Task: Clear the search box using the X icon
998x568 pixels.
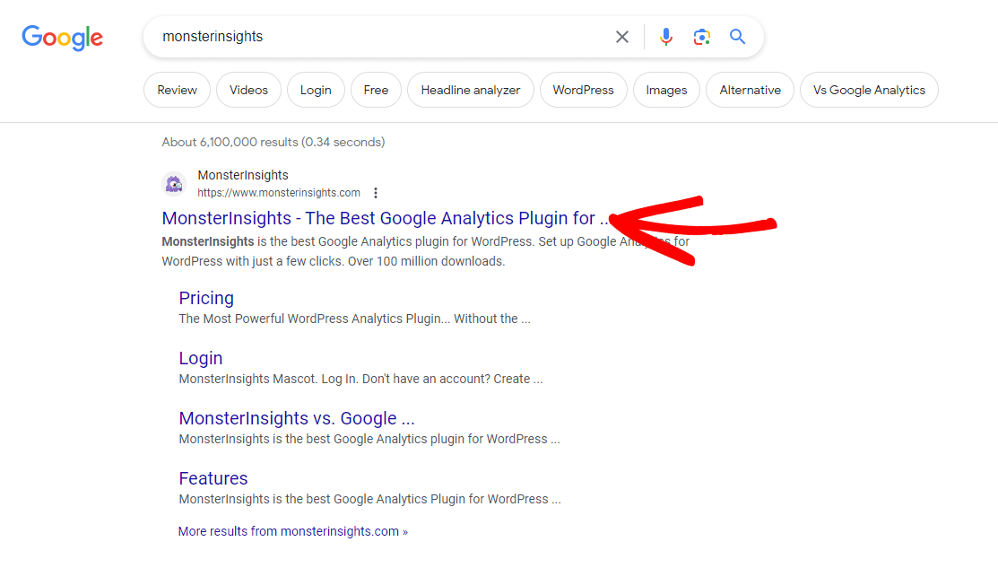Action: pyautogui.click(x=621, y=37)
